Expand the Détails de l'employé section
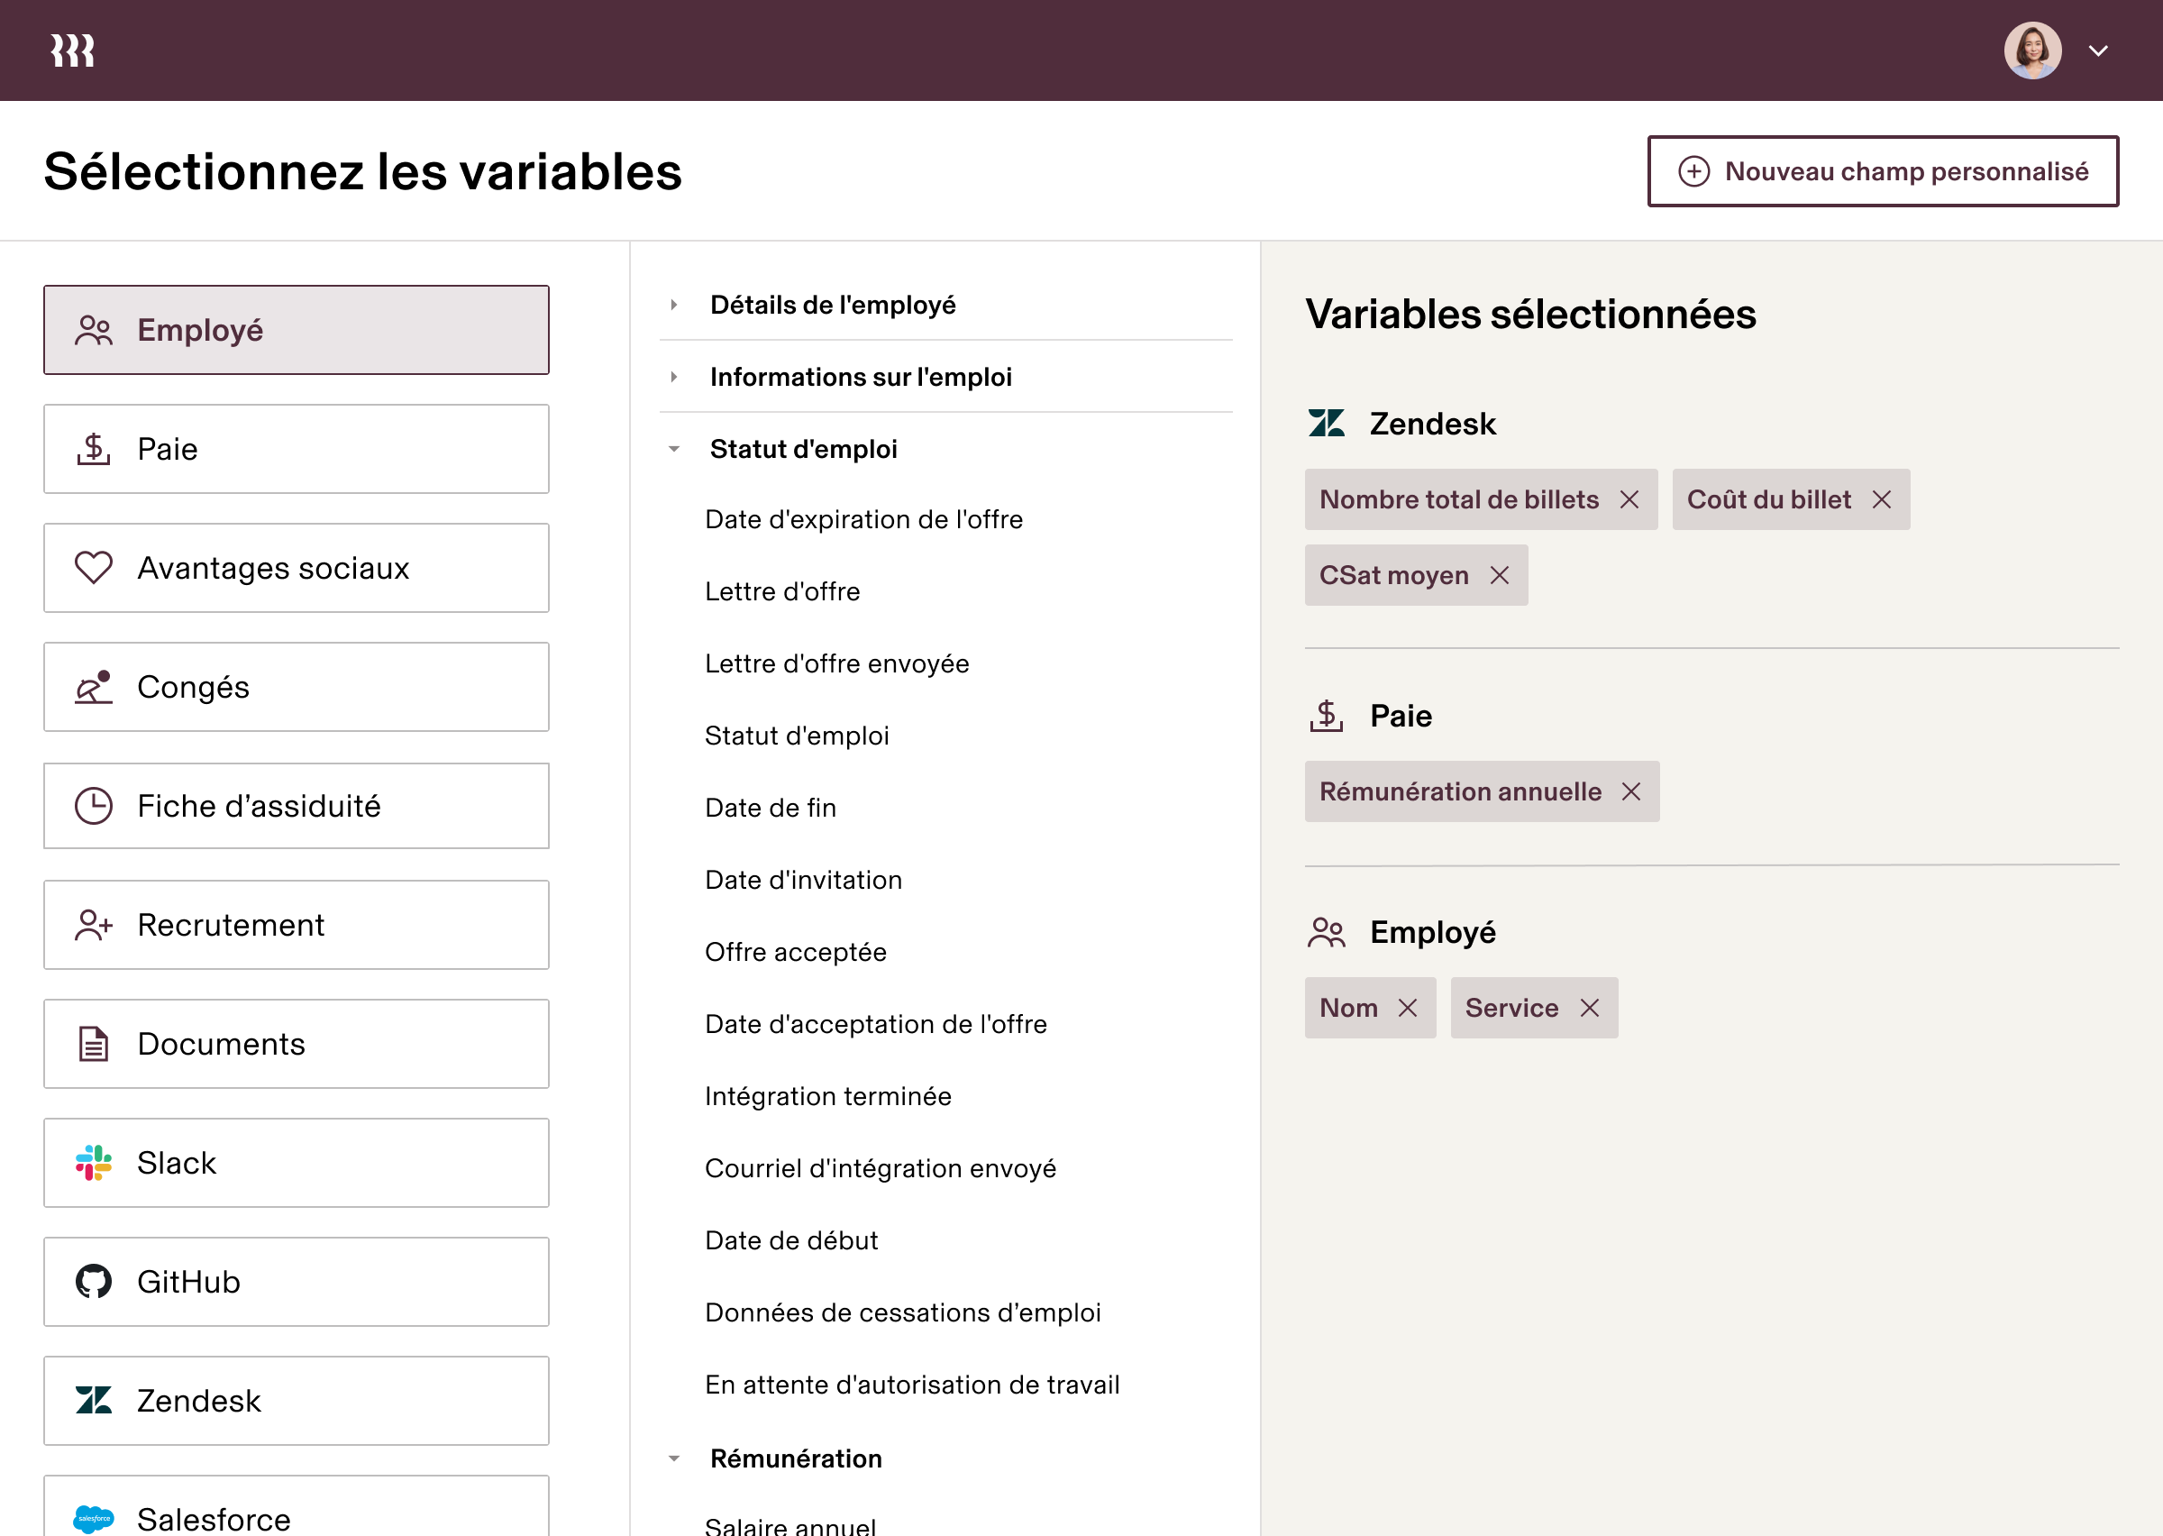Image resolution: width=2163 pixels, height=1536 pixels. (x=674, y=304)
